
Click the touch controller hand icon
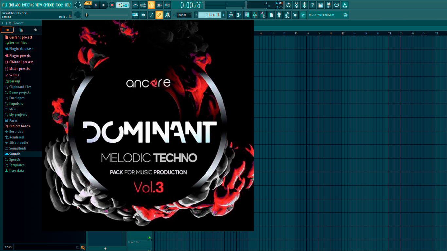(x=295, y=15)
